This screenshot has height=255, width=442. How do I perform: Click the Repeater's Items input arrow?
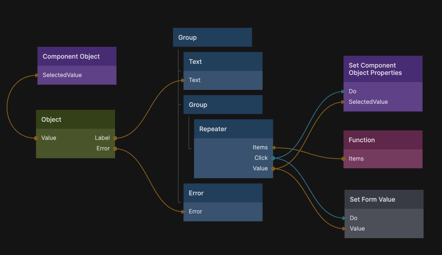(273, 147)
